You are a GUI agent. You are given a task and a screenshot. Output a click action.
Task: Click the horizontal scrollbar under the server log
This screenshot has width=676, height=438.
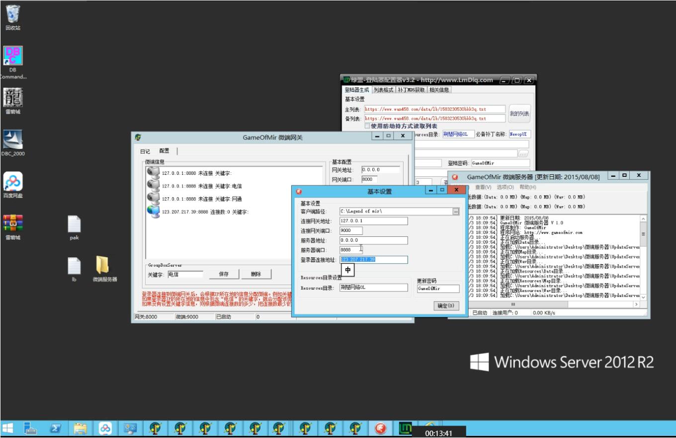[554, 304]
